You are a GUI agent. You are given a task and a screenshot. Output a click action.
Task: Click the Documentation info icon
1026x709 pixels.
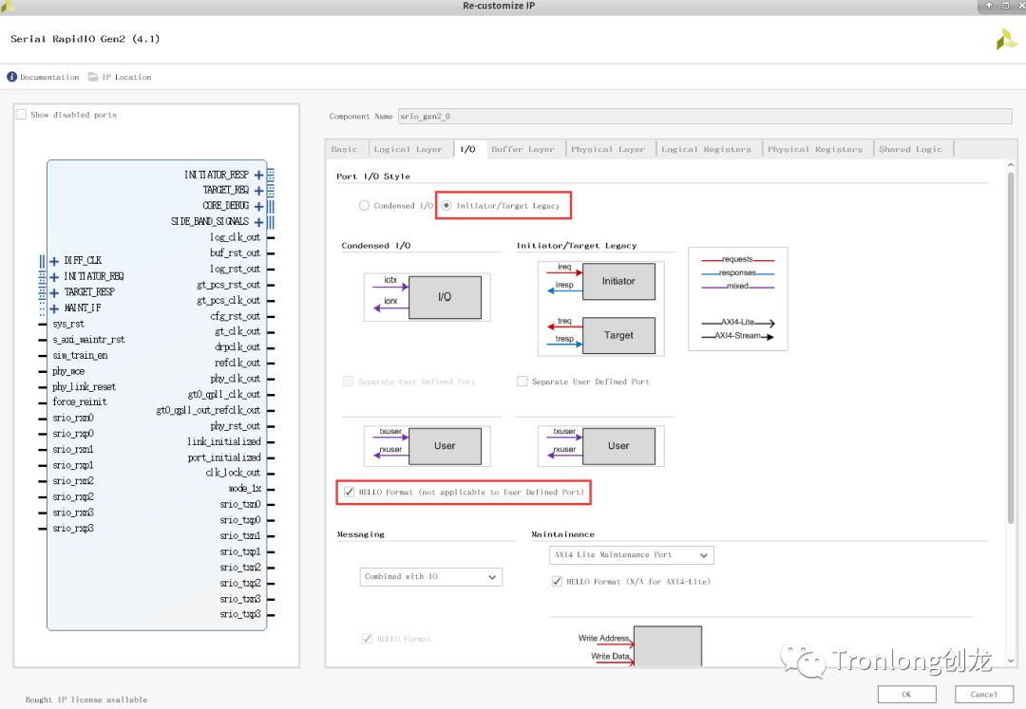pos(12,77)
